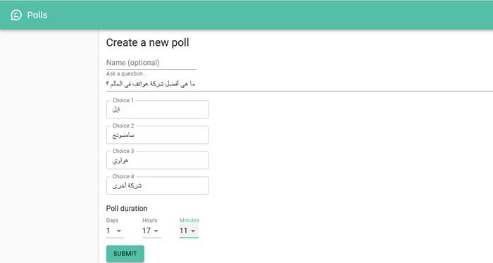This screenshot has height=263, width=493.
Task: Expand the Hours dropdown showing 17
Action: 151,231
